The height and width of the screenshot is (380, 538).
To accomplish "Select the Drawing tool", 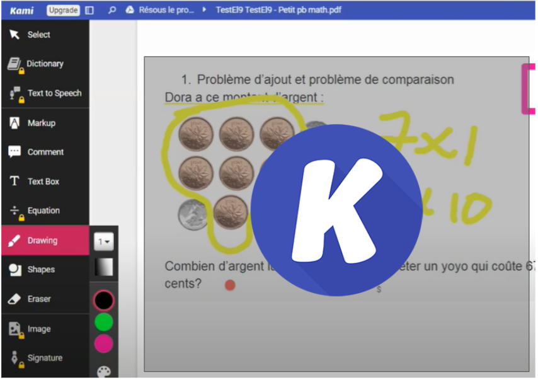I will pos(45,240).
